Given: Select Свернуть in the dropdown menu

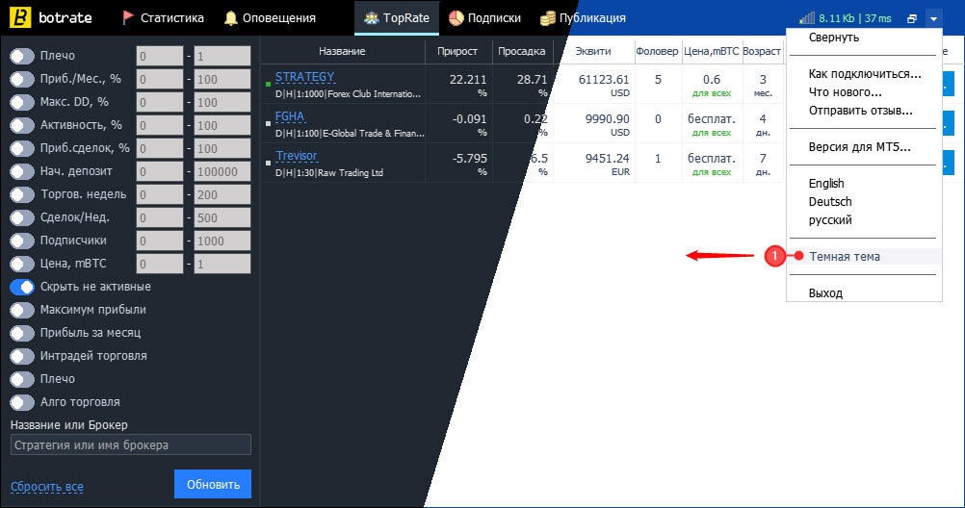Looking at the screenshot, I should [833, 38].
